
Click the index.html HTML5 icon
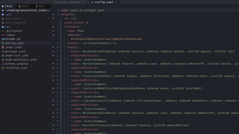coord(3,47)
